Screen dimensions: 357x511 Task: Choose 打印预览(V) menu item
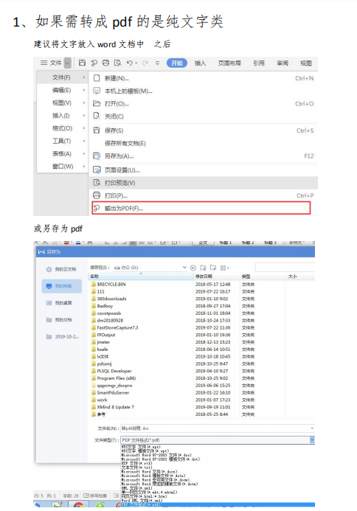point(204,183)
